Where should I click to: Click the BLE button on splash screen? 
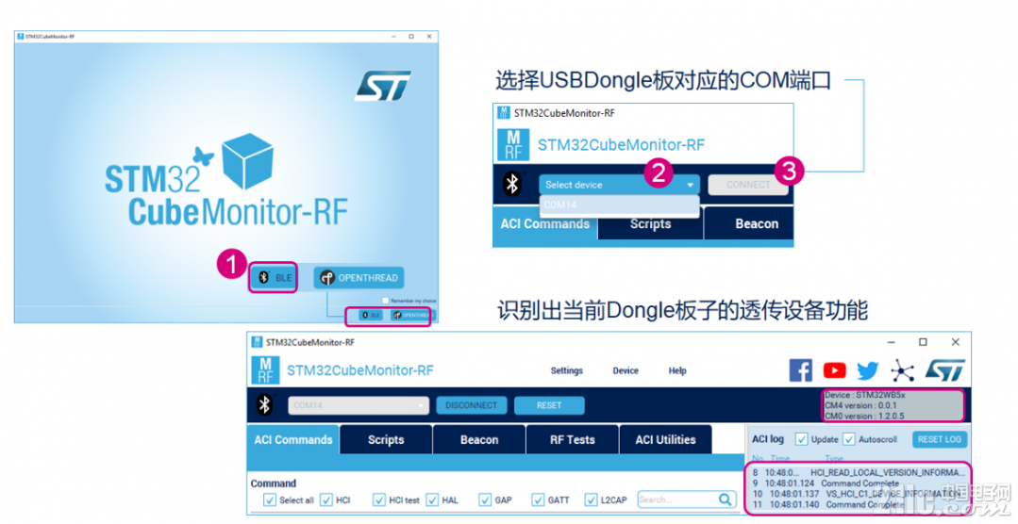tap(274, 278)
